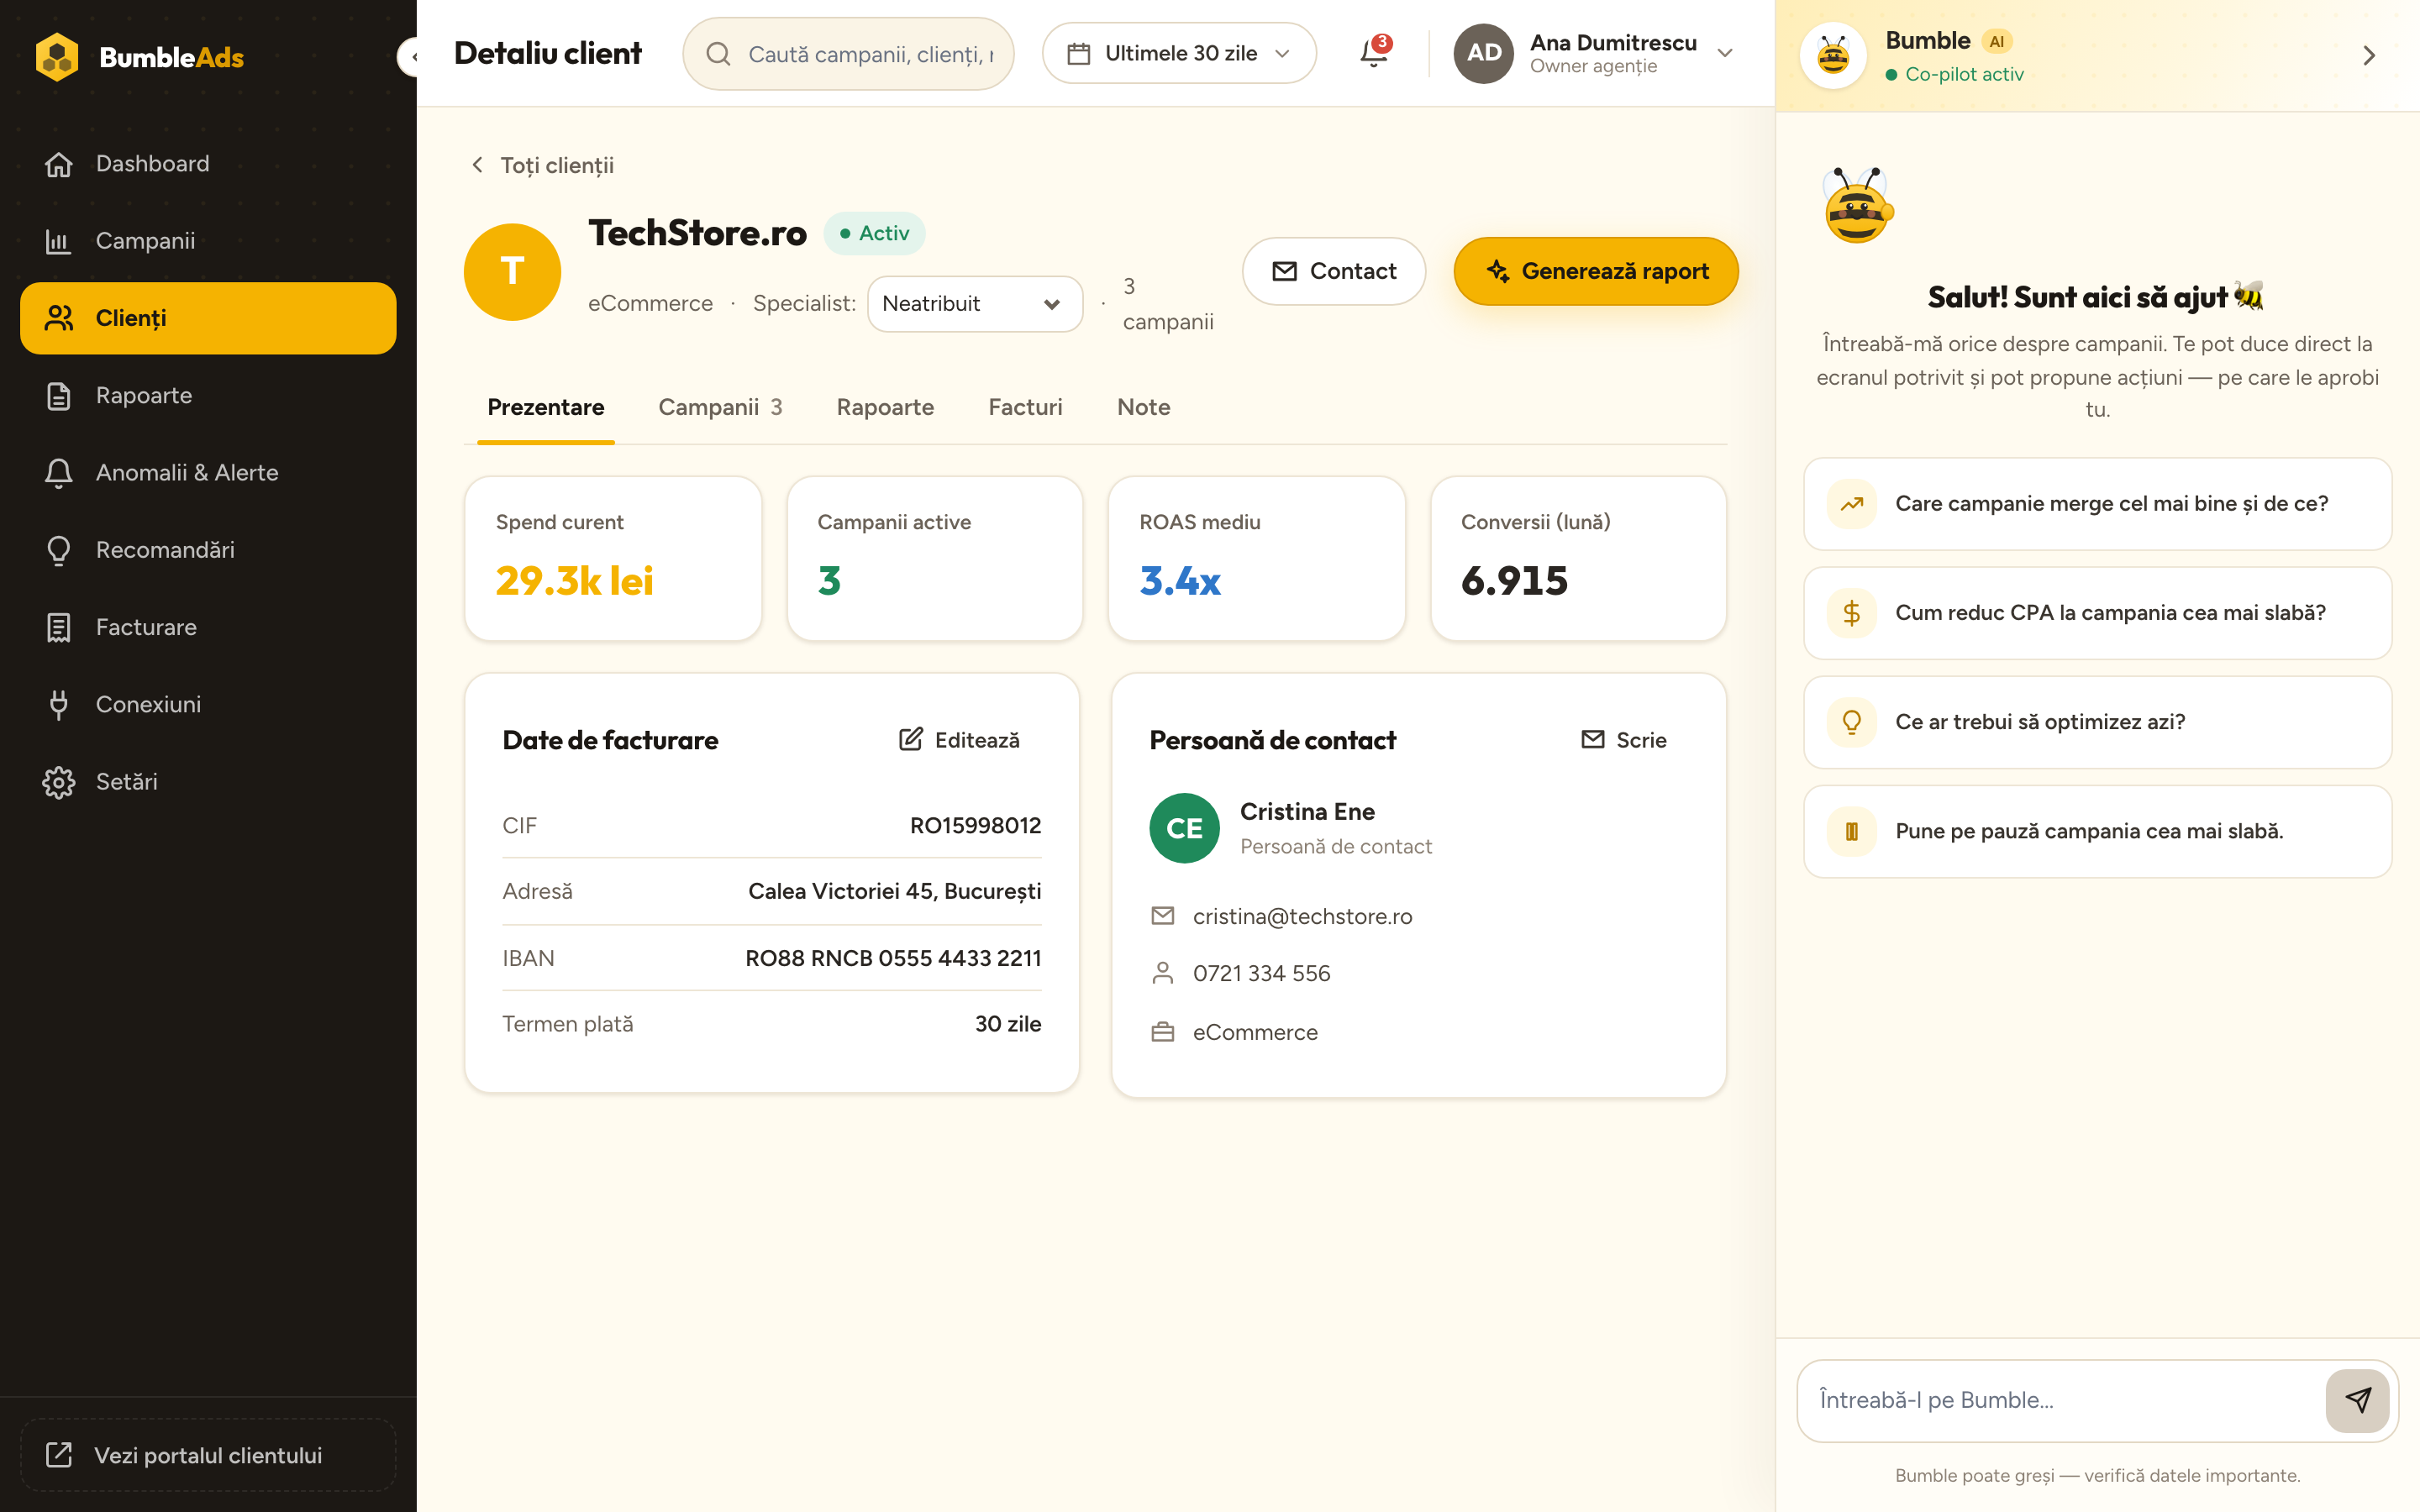The height and width of the screenshot is (1512, 2420).
Task: Switch to the Facturi tab
Action: tap(1025, 407)
